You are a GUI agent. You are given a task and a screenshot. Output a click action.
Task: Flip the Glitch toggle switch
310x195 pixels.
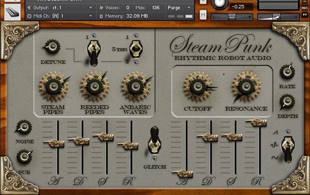pyautogui.click(x=155, y=140)
